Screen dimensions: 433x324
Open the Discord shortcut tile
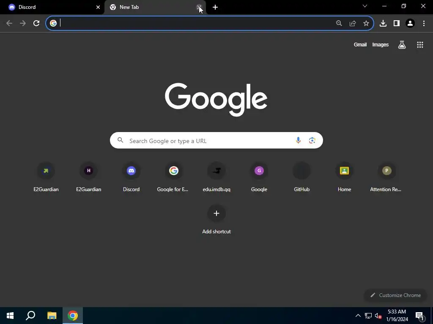click(131, 177)
